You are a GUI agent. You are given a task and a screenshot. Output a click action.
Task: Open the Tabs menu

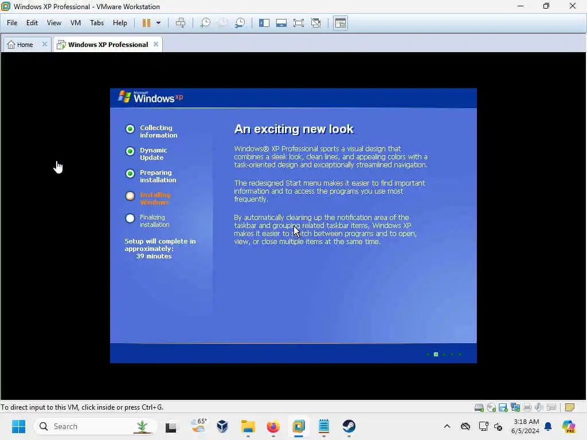click(x=97, y=23)
